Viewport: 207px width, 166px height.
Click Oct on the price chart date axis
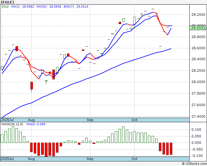(x=134, y=120)
